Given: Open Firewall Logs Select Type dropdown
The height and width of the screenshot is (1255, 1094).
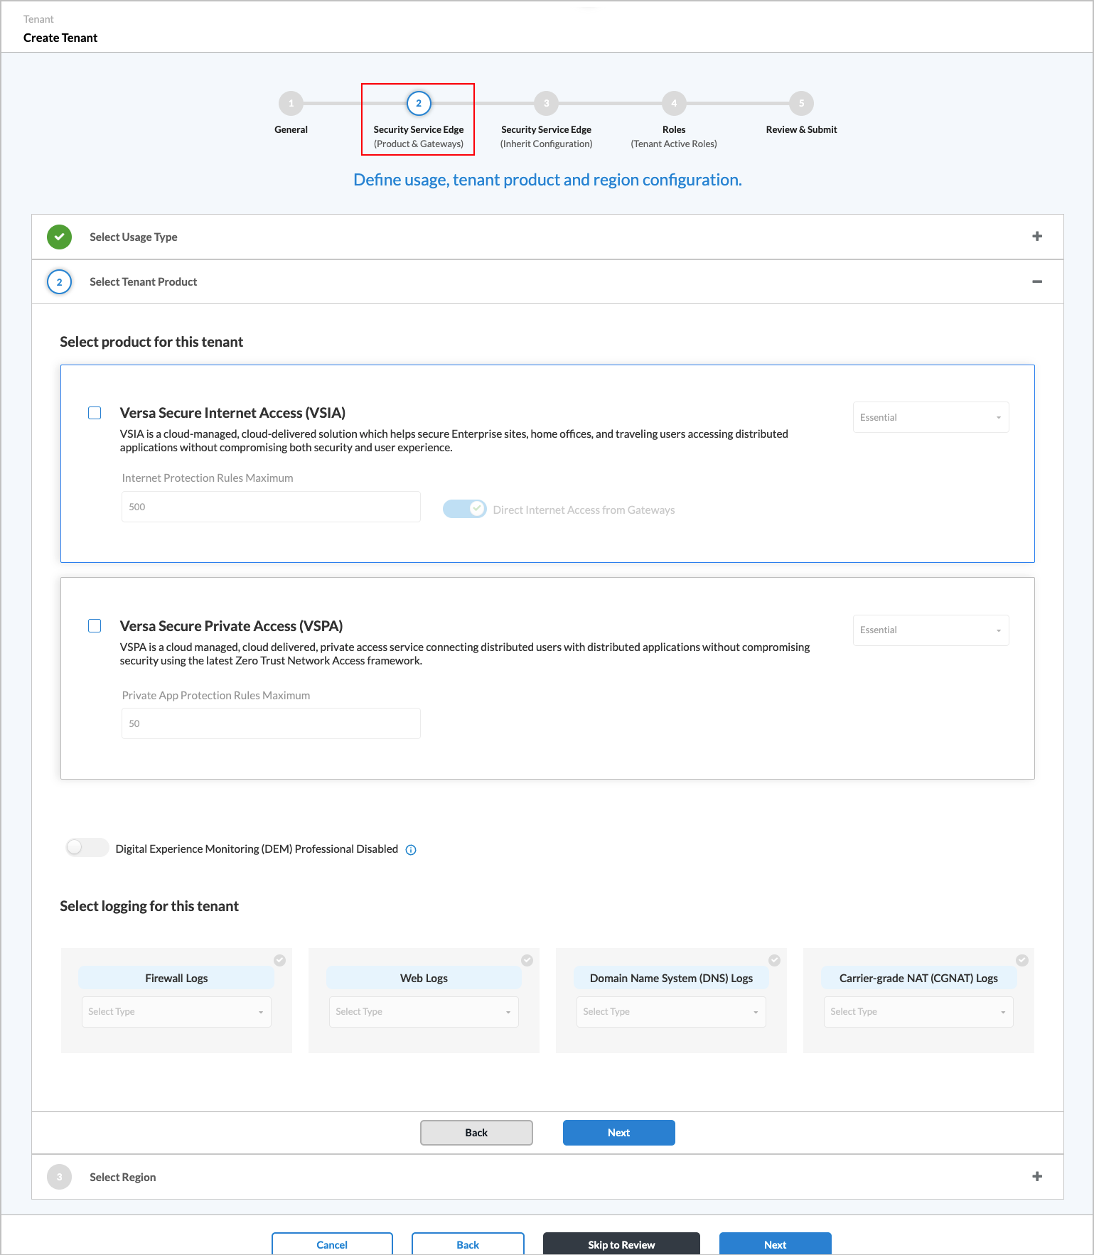Looking at the screenshot, I should [x=176, y=1012].
